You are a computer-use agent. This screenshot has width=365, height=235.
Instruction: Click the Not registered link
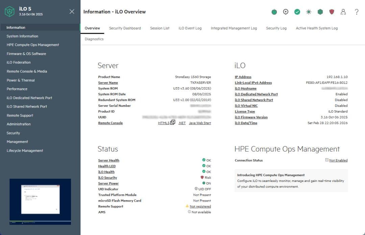200,206
